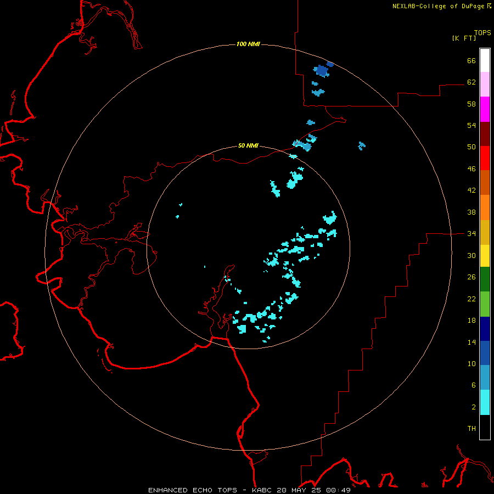Click the 18 value on the legend
This screenshot has width=494, height=494.
471,321
